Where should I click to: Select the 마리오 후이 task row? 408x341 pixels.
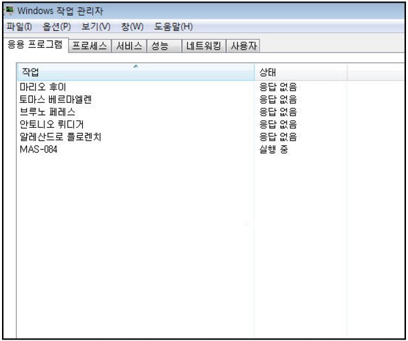(43, 87)
